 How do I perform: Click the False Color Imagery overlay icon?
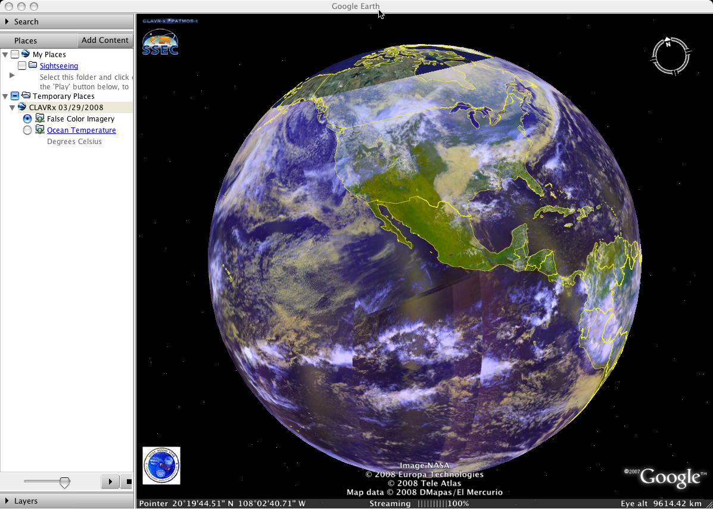[x=40, y=118]
